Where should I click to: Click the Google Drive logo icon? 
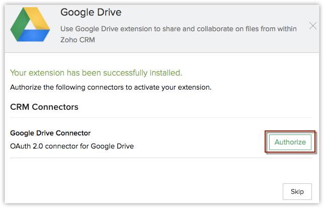tap(30, 25)
